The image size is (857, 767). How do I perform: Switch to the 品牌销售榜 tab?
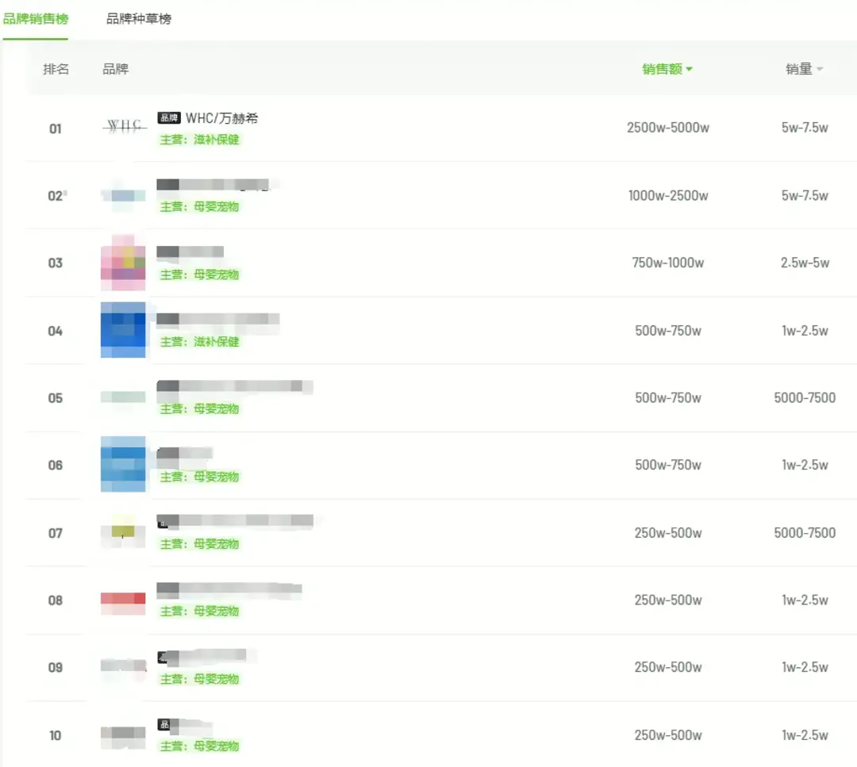click(36, 18)
